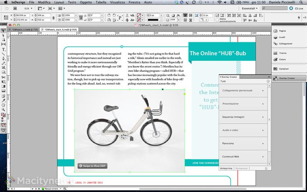Delete overlay using the trash icon
This screenshot has height=192, width=307.
266,168
